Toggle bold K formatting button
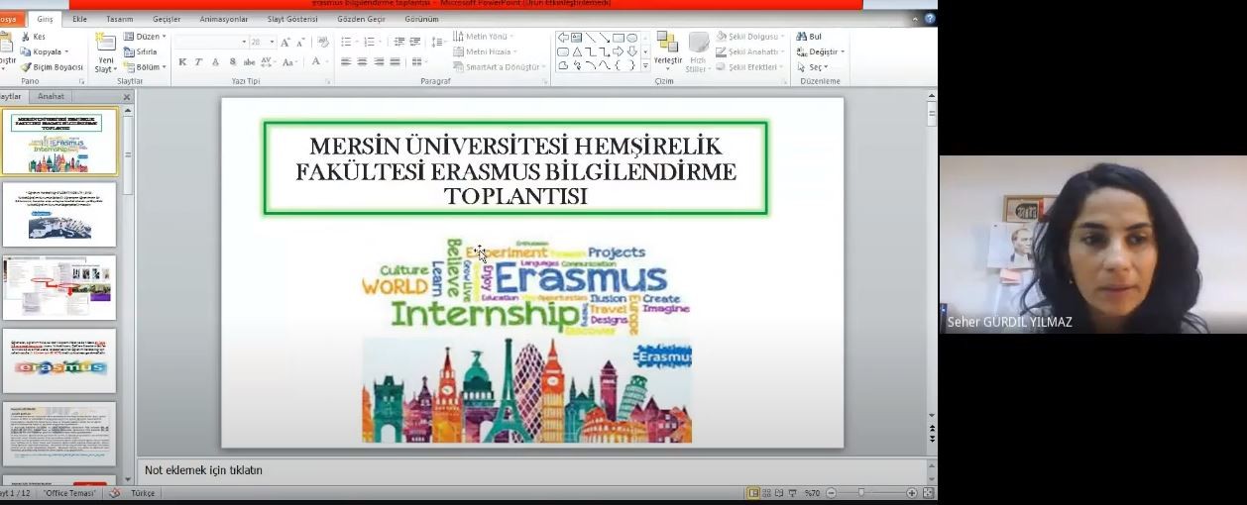1247x505 pixels. (182, 62)
